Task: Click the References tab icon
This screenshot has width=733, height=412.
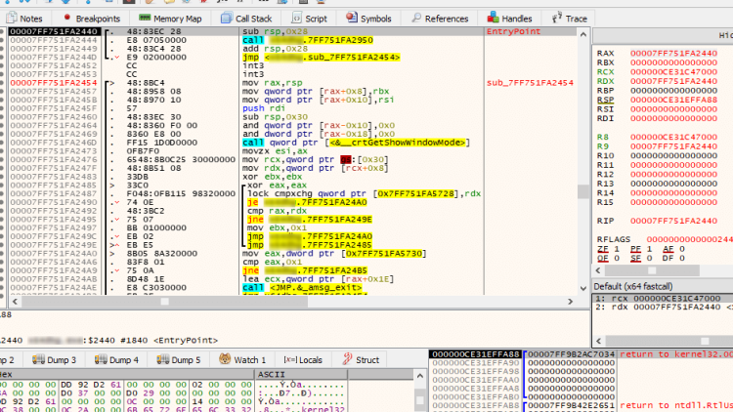Action: coord(414,19)
